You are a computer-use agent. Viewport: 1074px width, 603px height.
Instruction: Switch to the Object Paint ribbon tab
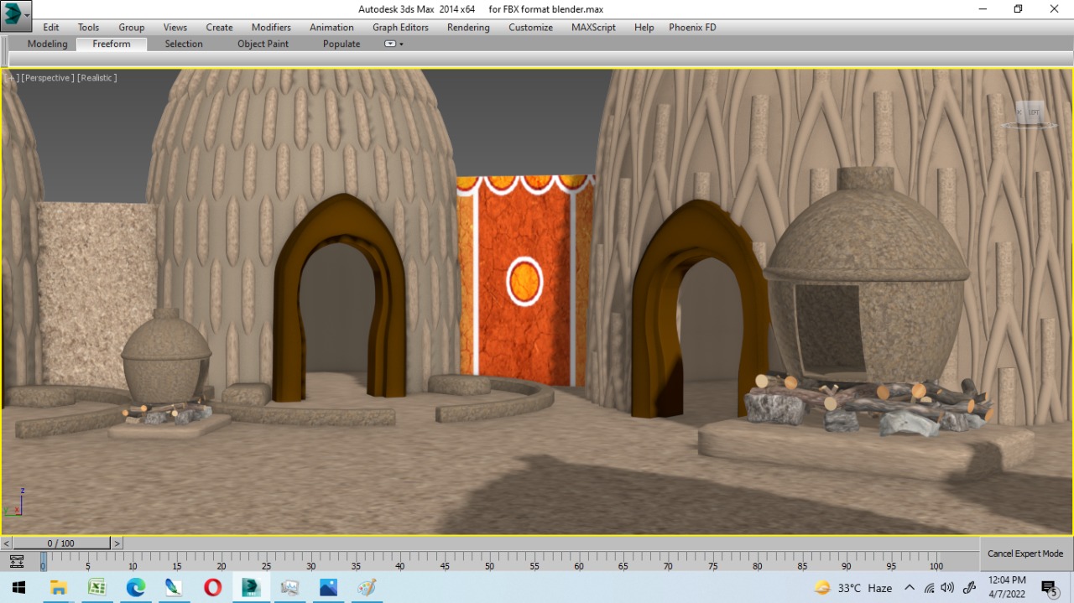(x=263, y=44)
